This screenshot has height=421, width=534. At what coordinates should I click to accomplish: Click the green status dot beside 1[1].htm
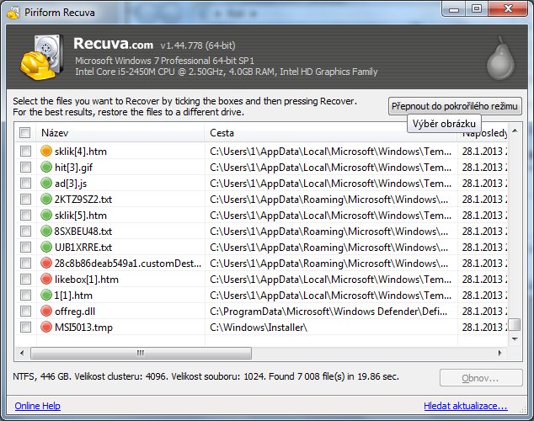(x=46, y=295)
